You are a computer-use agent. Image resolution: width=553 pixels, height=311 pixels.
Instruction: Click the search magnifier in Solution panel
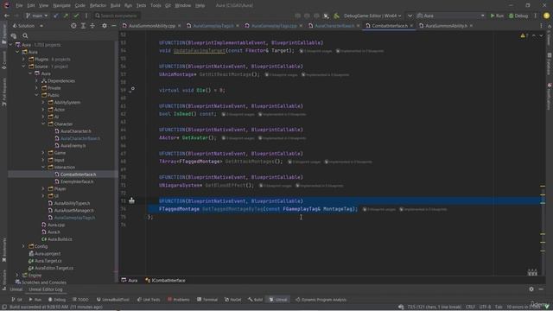25,35
